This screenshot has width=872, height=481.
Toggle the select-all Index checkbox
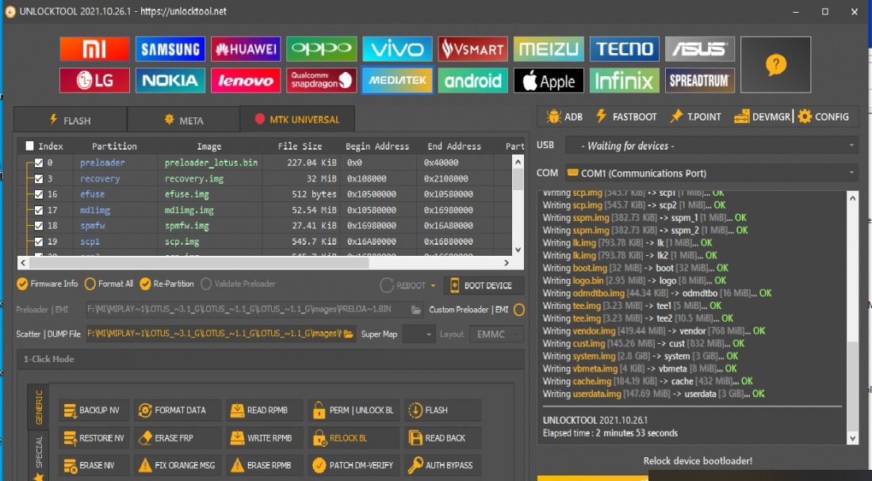(x=29, y=147)
